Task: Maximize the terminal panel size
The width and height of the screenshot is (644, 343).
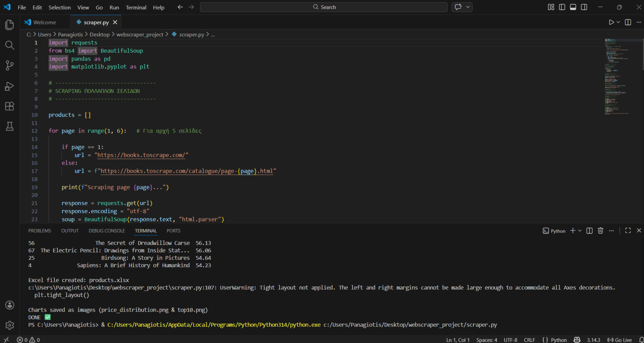Action: coord(628,230)
